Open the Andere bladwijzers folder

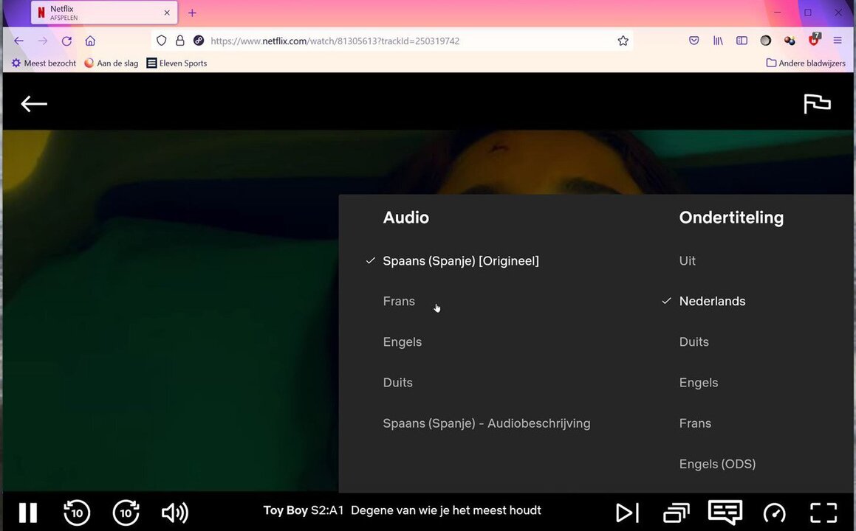806,63
